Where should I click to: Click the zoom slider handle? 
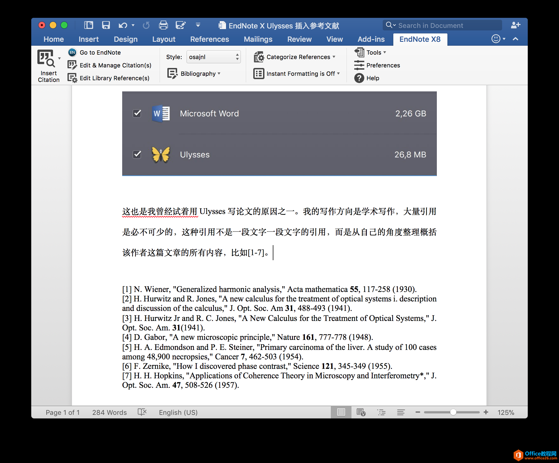click(x=453, y=412)
